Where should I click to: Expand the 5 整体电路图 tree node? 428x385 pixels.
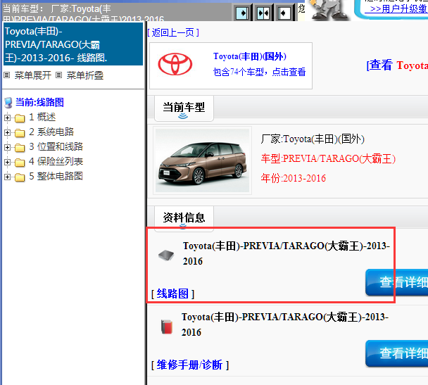pyautogui.click(x=7, y=177)
